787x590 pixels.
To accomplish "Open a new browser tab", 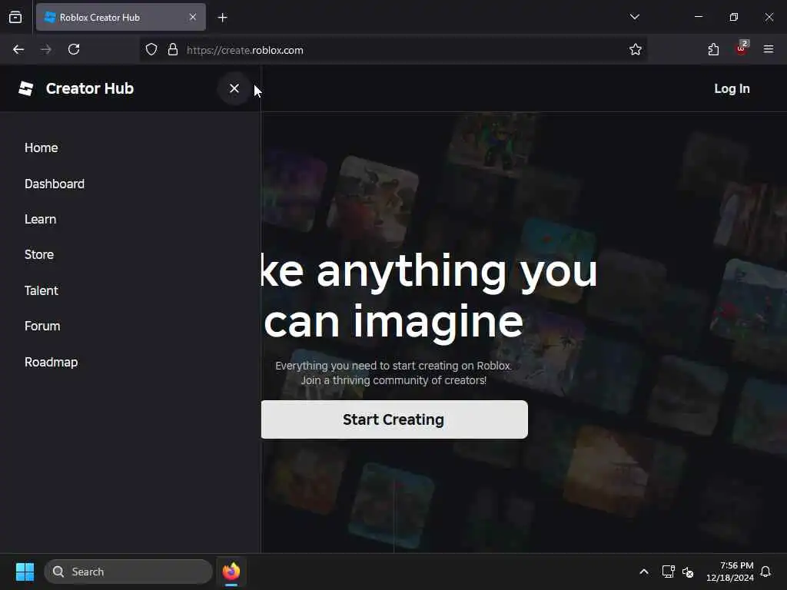I will (223, 18).
